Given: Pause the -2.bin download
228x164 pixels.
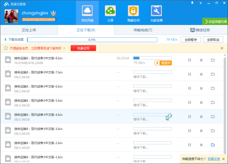Looking at the screenshot, I should 189,145.
